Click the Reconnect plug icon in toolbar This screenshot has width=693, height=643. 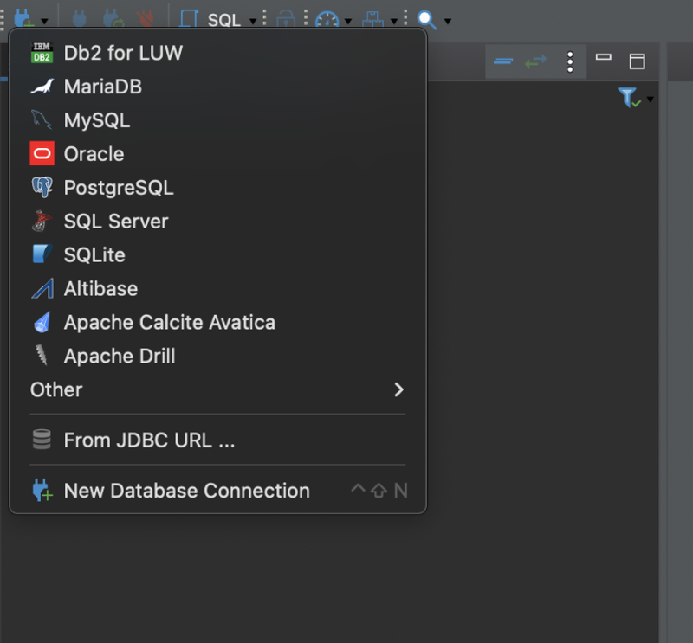pos(113,18)
